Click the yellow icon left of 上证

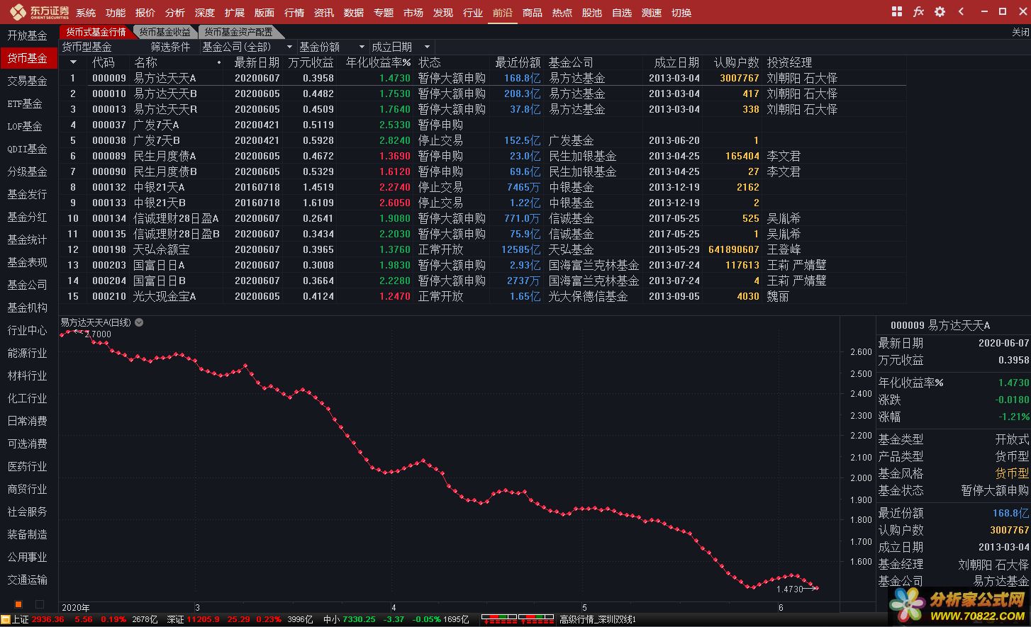pos(5,620)
